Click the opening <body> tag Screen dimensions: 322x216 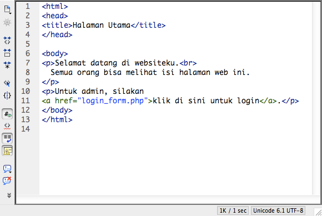click(x=55, y=54)
